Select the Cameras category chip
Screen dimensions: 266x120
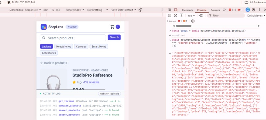[81, 46]
